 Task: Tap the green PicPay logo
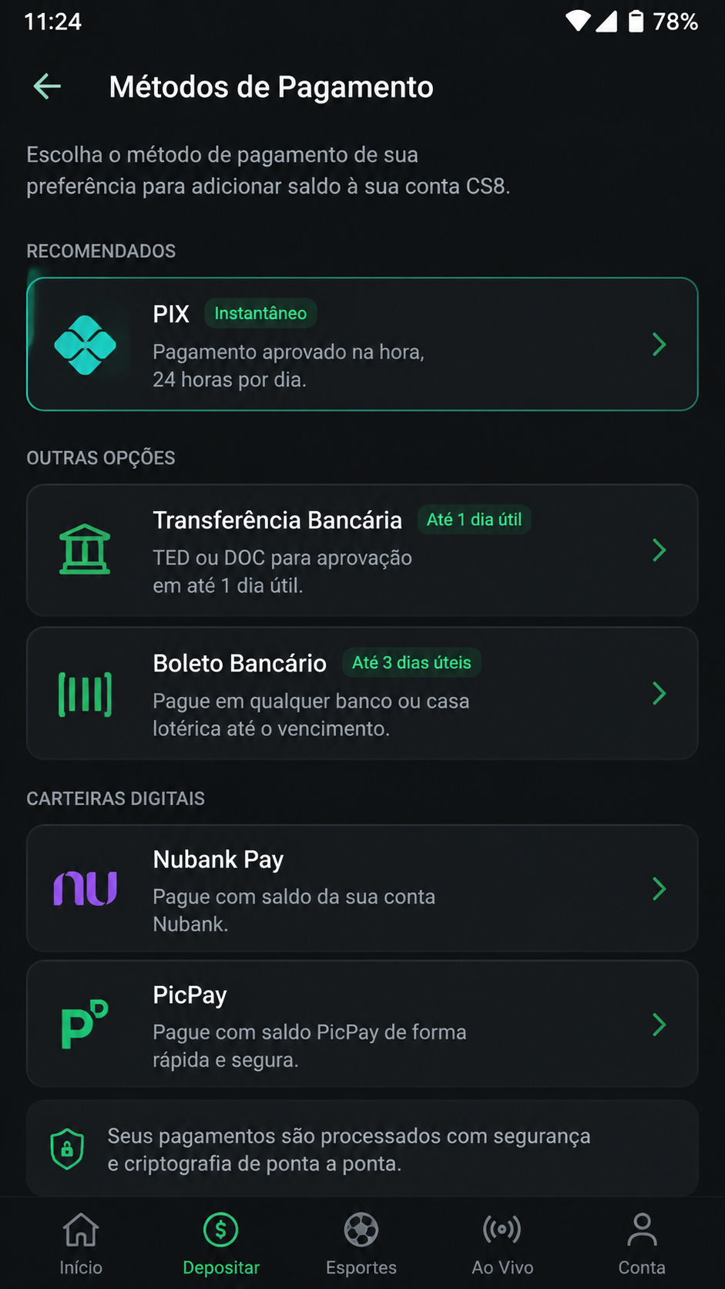point(85,1024)
